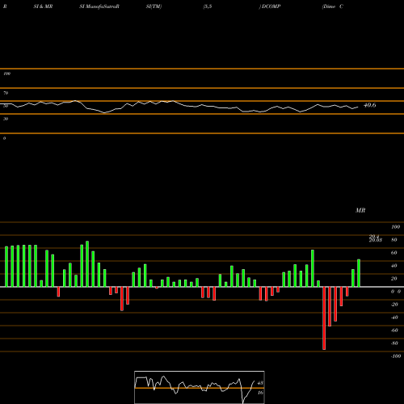This screenshot has height=404, width=404.
Task: Click the value 48 in the mini chart
Action: point(260,383)
